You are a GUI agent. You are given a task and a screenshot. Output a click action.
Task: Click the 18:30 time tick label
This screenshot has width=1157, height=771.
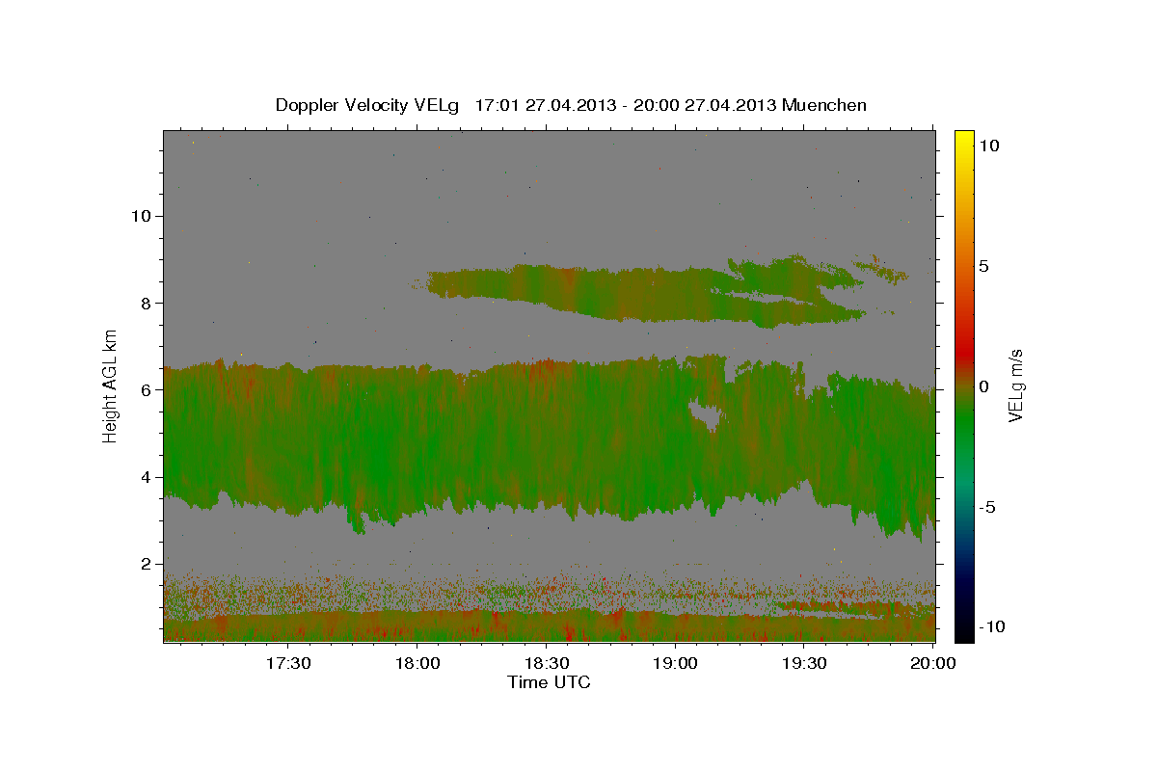[546, 663]
